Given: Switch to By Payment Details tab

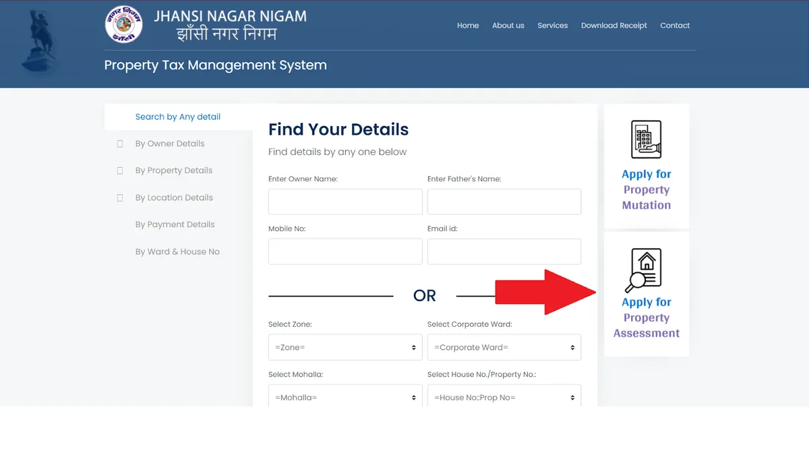Looking at the screenshot, I should pyautogui.click(x=175, y=224).
